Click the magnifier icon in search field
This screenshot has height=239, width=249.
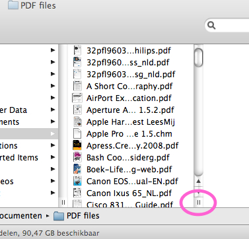pyautogui.click(x=211, y=26)
